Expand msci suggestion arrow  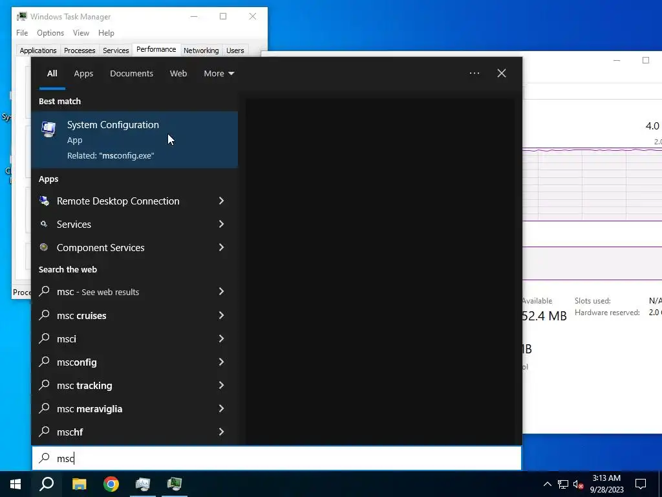pos(221,338)
